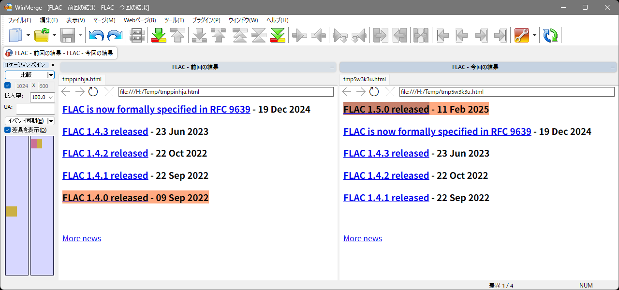
Task: Open the ファイル(F) menu
Action: click(x=20, y=20)
